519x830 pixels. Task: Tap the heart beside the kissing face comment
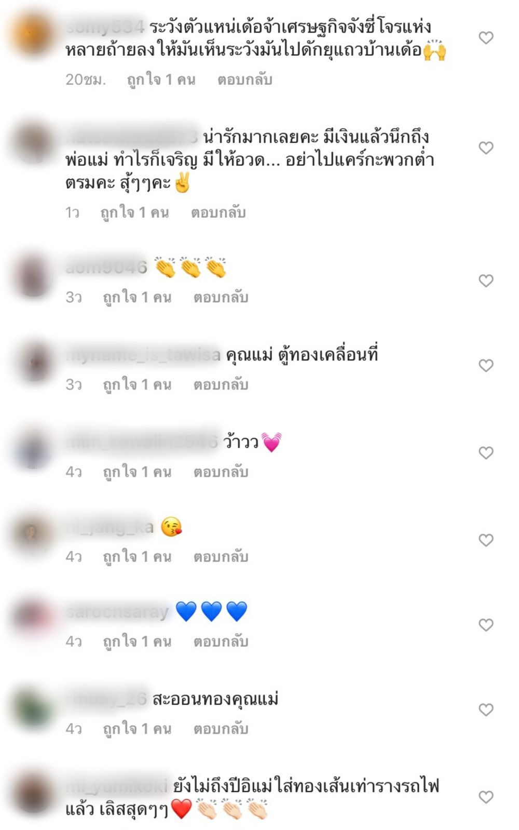[486, 540]
